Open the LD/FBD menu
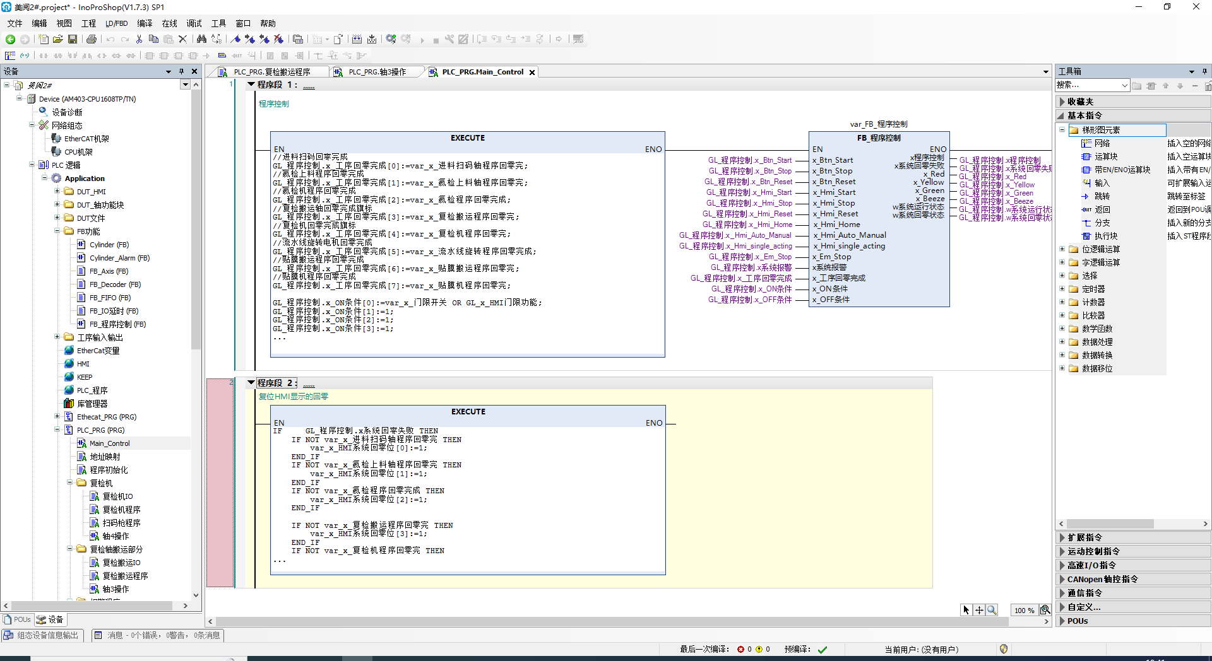 pos(116,23)
